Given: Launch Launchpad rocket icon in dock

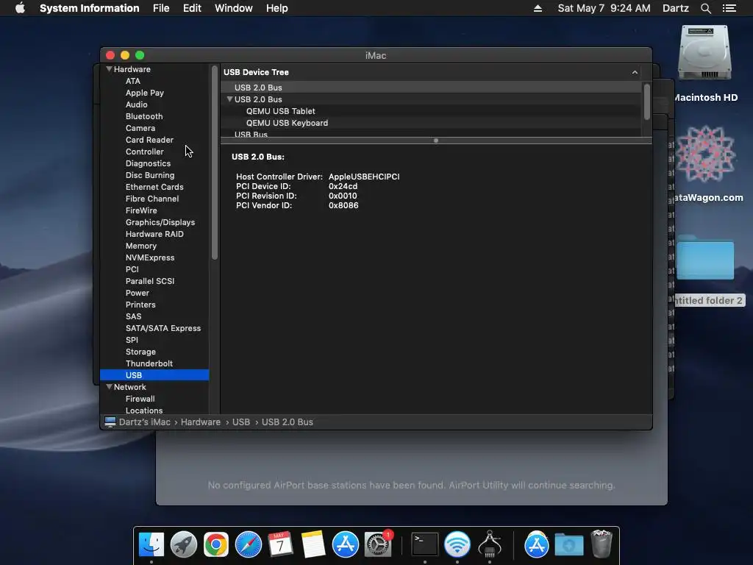Looking at the screenshot, I should 183,545.
